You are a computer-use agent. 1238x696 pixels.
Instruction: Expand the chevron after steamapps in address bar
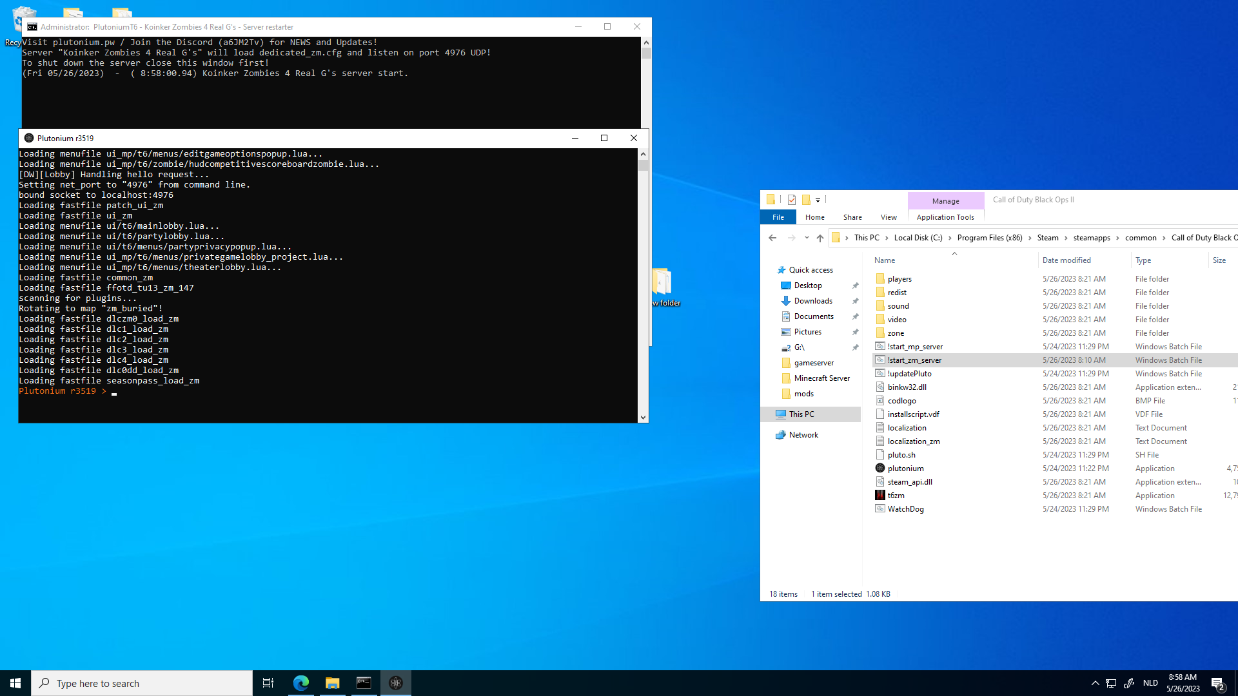pos(1117,238)
